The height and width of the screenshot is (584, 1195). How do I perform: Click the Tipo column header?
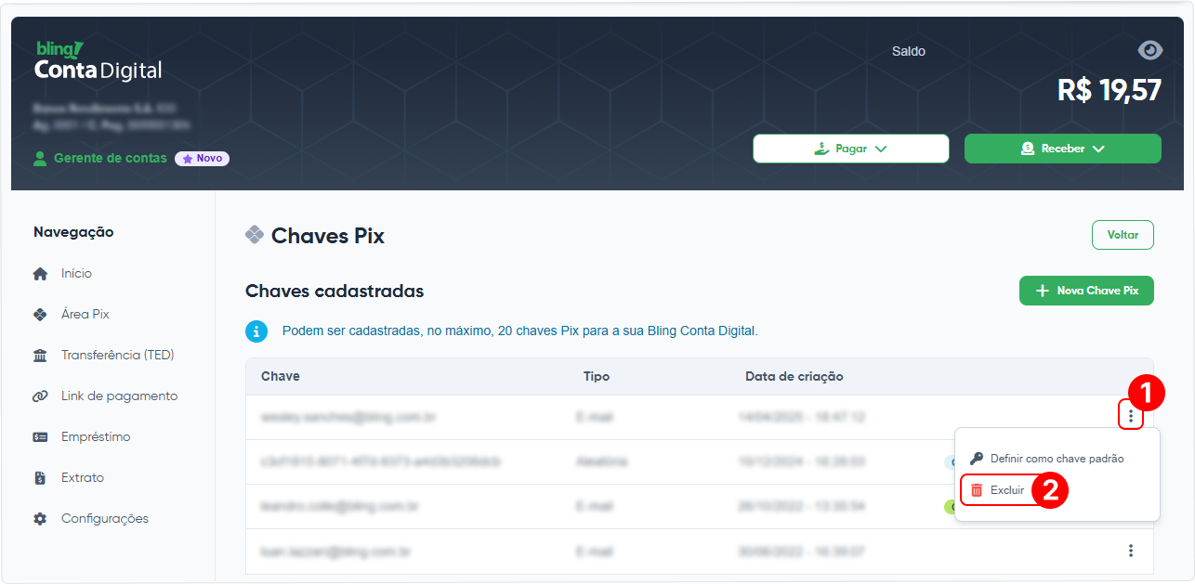[597, 376]
